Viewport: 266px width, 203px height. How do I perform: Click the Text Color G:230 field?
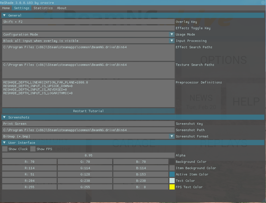point(85,181)
